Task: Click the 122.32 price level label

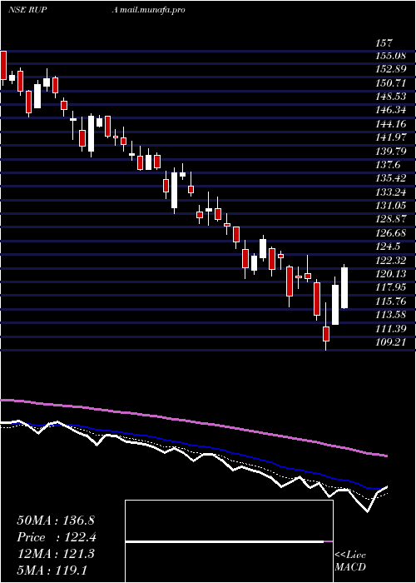Action: (x=391, y=260)
